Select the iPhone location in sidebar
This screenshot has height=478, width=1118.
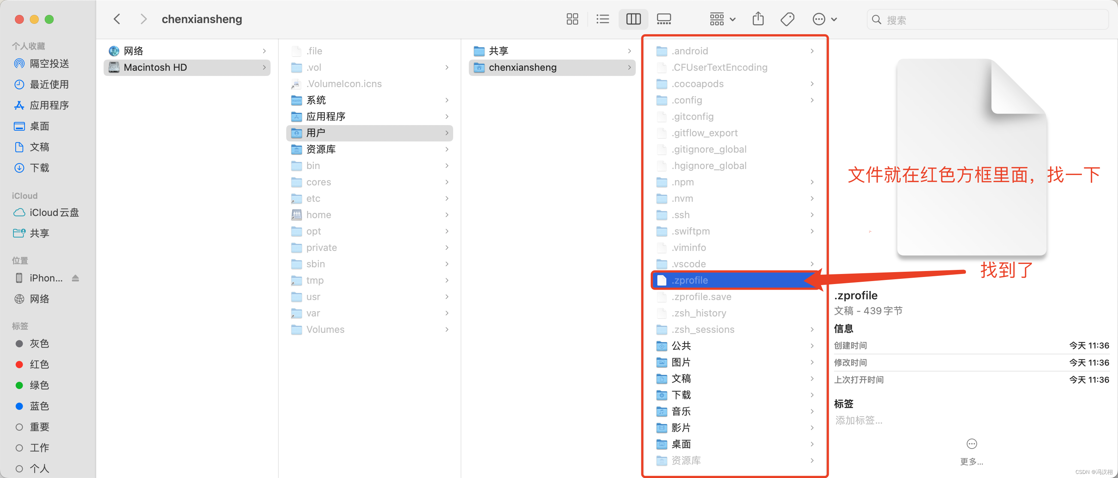pyautogui.click(x=39, y=278)
